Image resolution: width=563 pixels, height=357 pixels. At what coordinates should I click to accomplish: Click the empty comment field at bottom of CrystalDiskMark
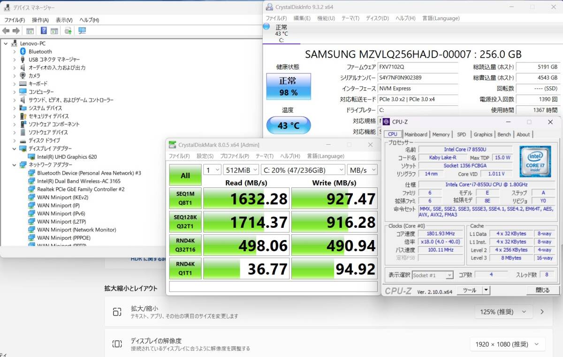coord(273,287)
